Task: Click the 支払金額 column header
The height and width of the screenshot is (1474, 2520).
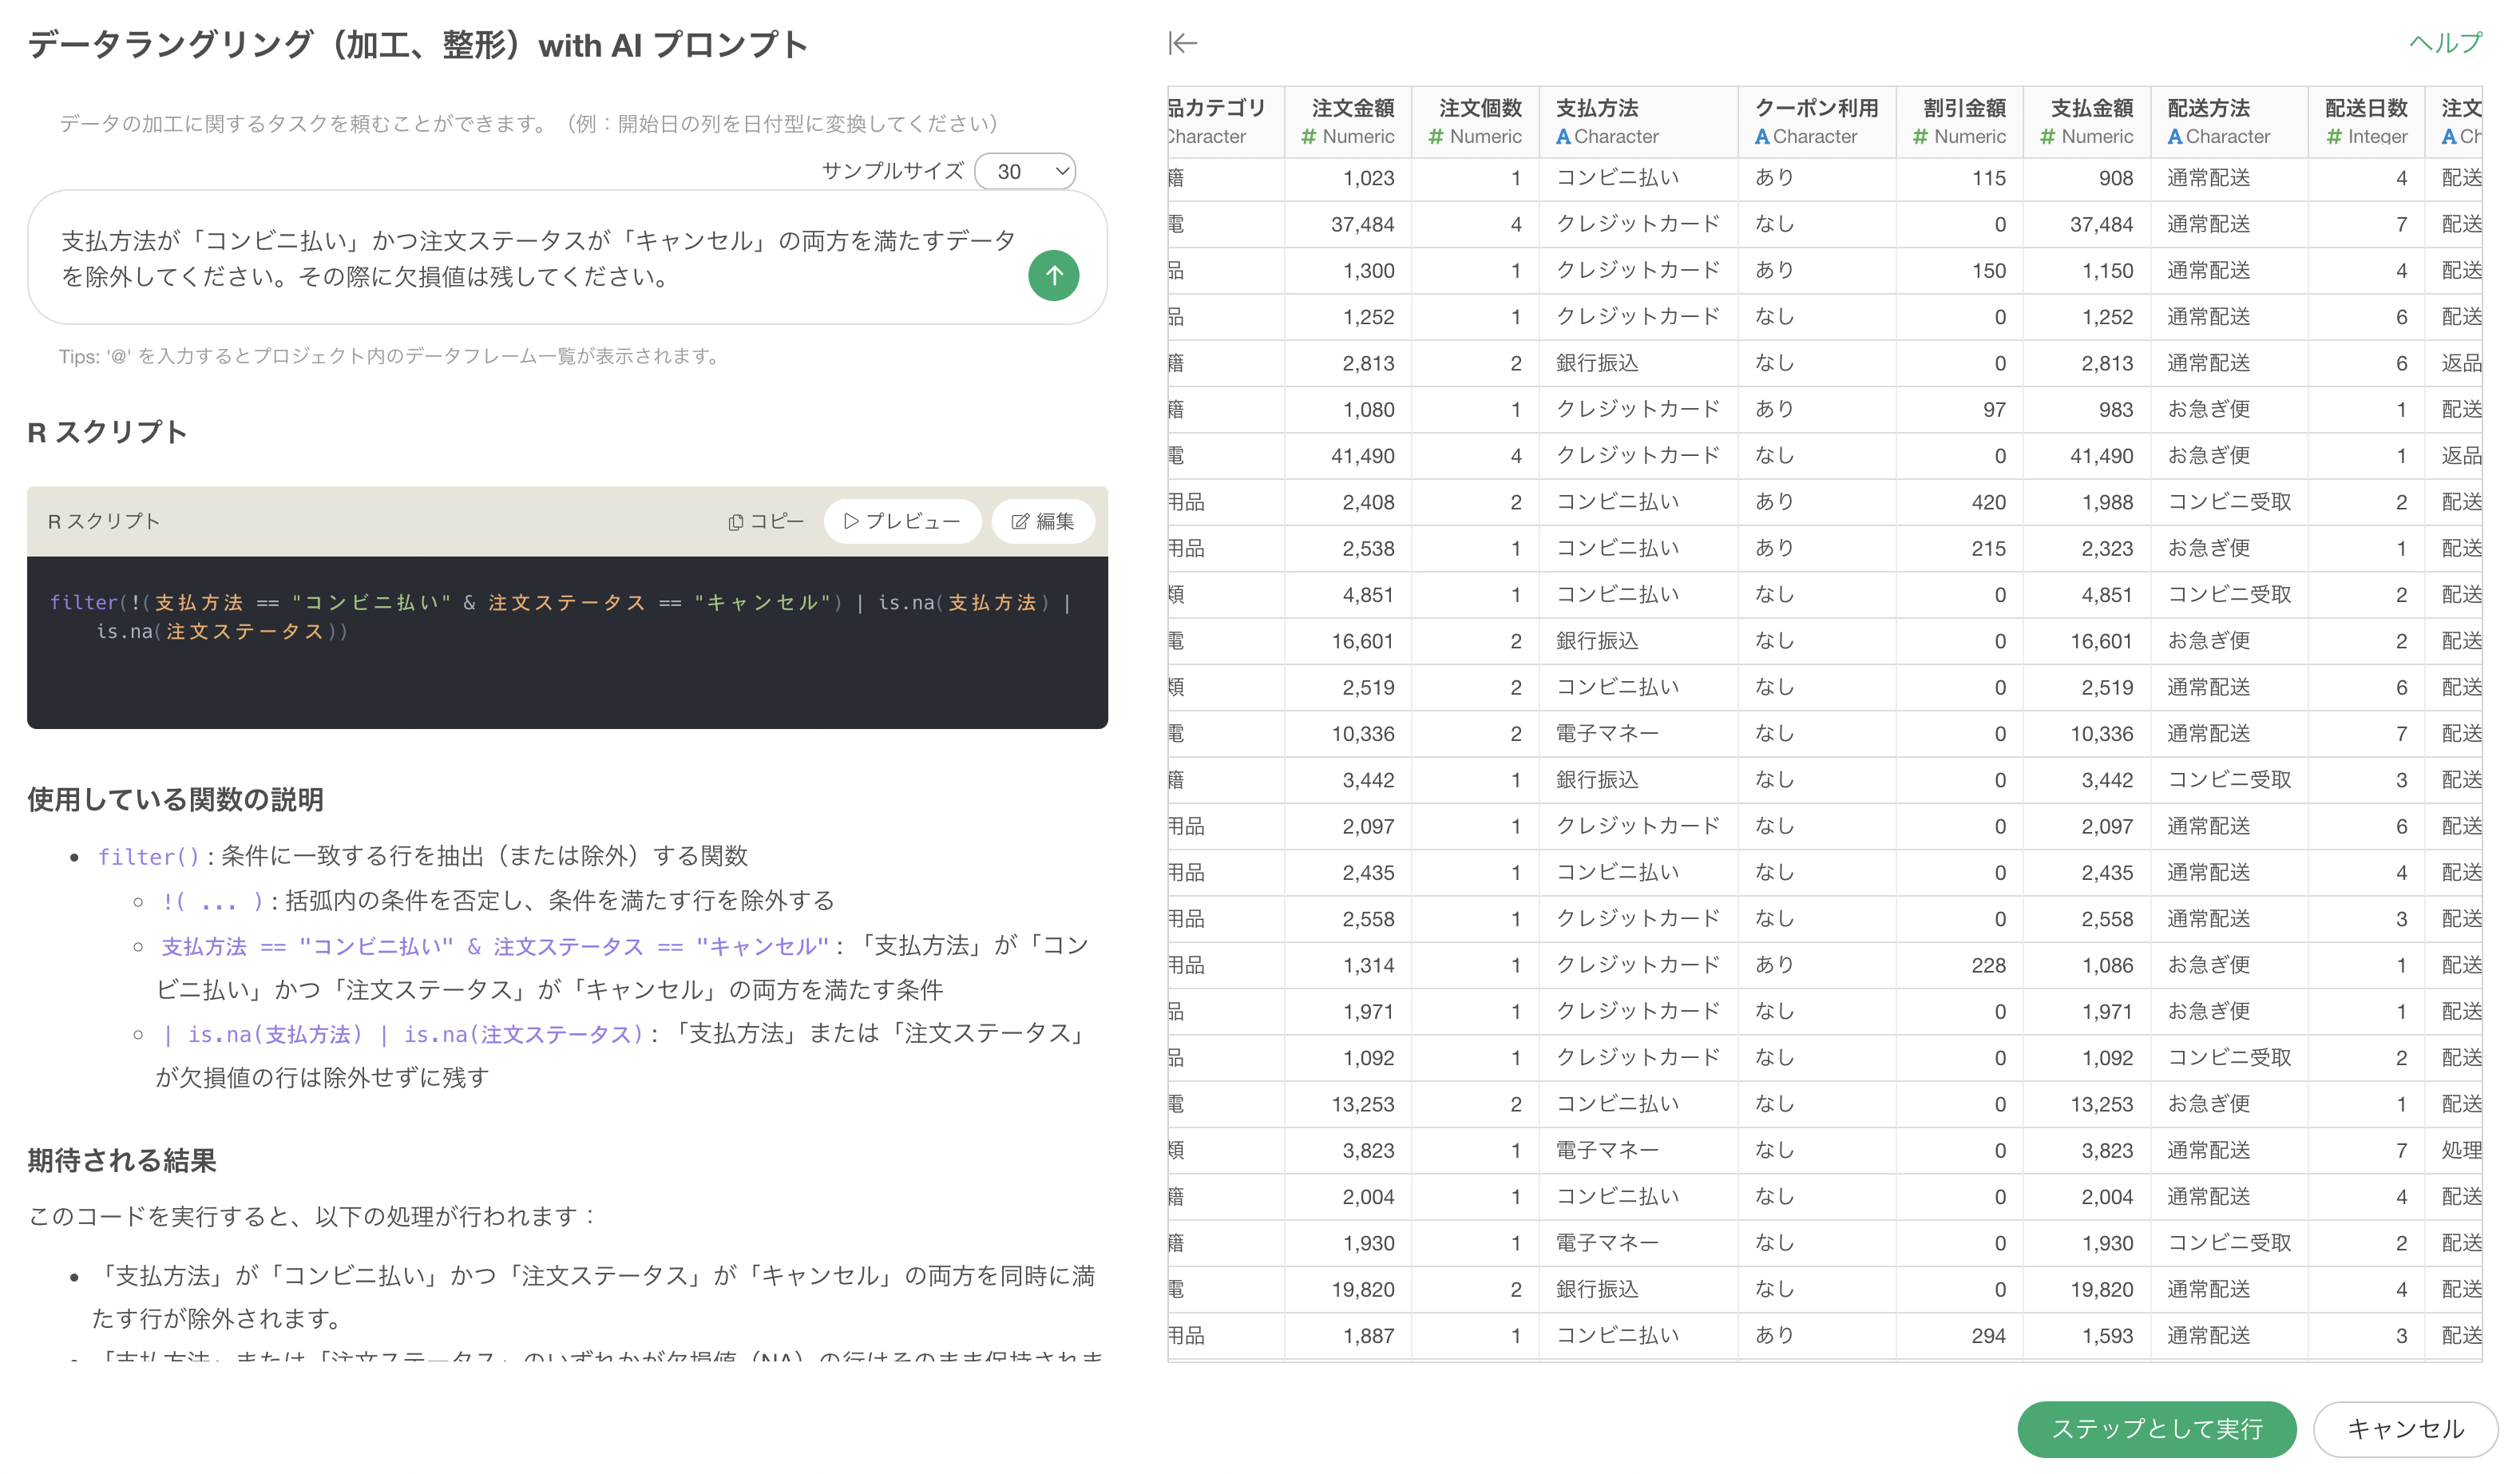Action: click(x=2088, y=121)
